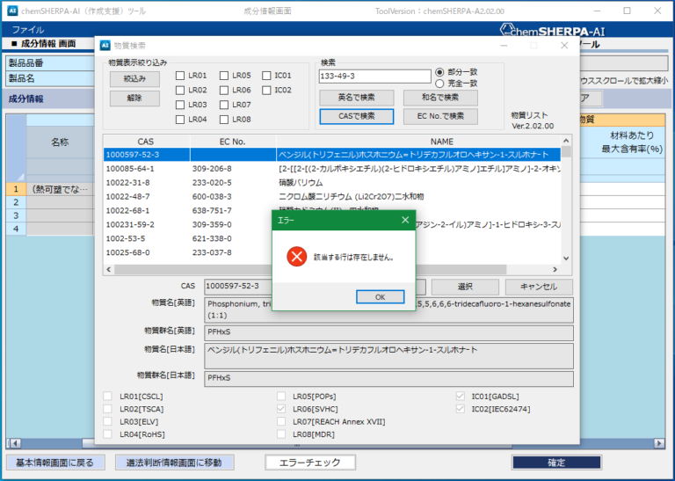Click the search field containing 133-49-3
This screenshot has height=481, width=675.
(x=374, y=77)
